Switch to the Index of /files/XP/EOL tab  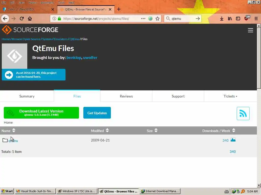click(28, 9)
